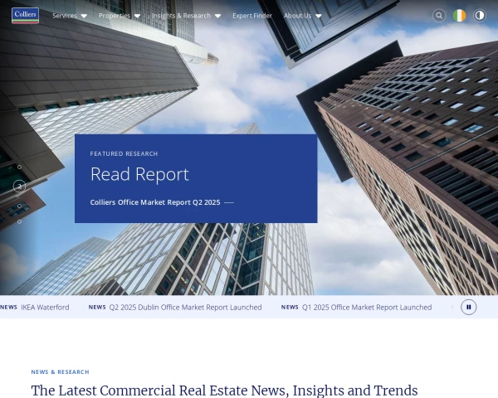The height and width of the screenshot is (398, 498).
Task: Expand the Properties dropdown arrow
Action: [137, 16]
